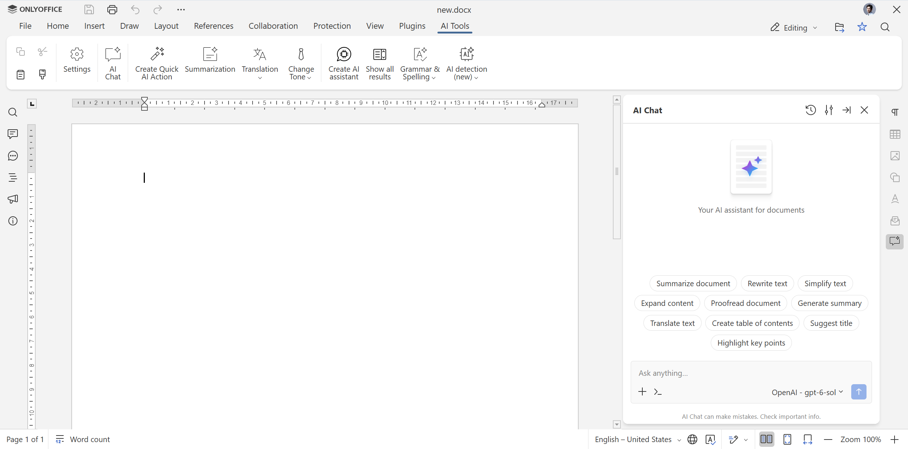
Task: Mark document as favorite star
Action: 862,27
